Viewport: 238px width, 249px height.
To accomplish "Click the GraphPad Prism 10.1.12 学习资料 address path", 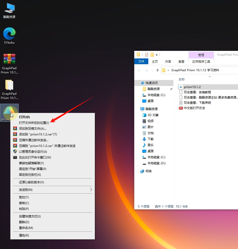I will pyautogui.click(x=195, y=70).
